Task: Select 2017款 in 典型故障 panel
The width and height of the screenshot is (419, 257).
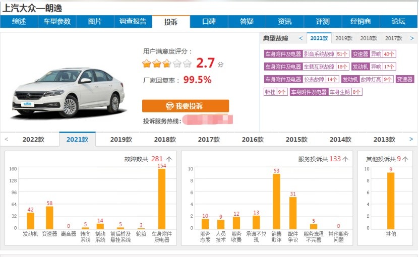Action: click(394, 38)
